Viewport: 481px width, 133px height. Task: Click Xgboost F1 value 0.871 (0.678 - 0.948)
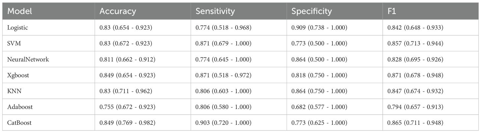[415, 75]
